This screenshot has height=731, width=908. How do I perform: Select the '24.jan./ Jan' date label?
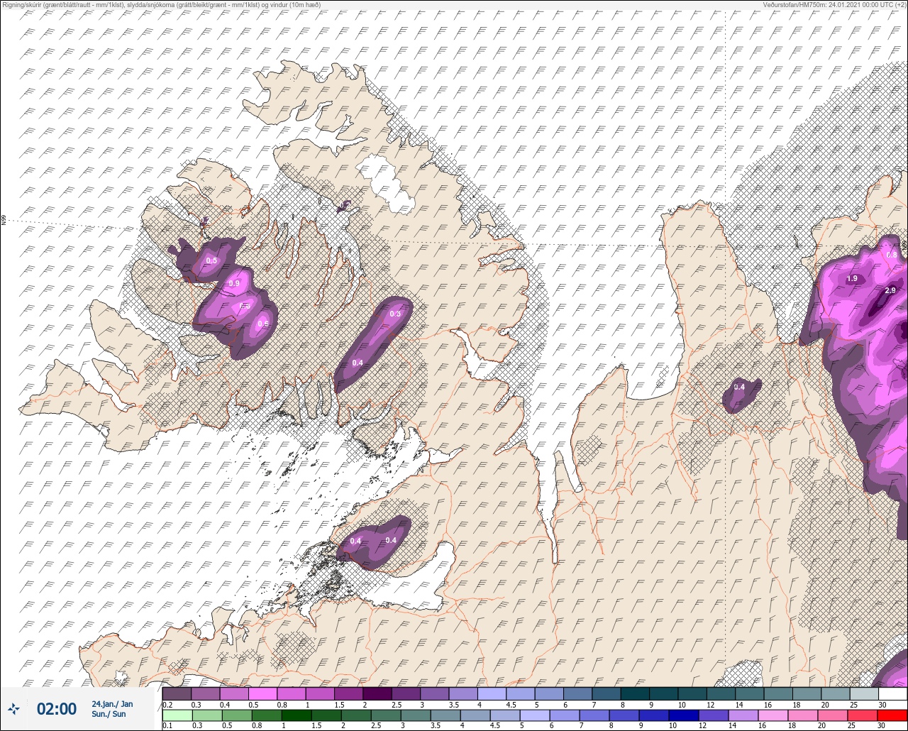[112, 704]
